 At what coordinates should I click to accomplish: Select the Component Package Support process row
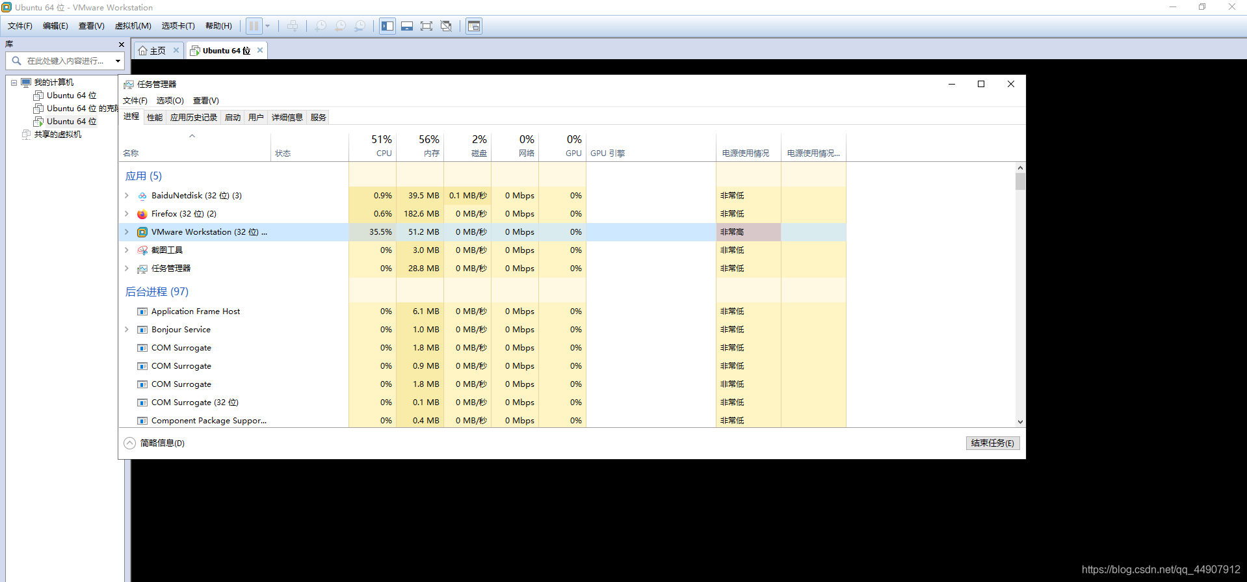pos(482,421)
